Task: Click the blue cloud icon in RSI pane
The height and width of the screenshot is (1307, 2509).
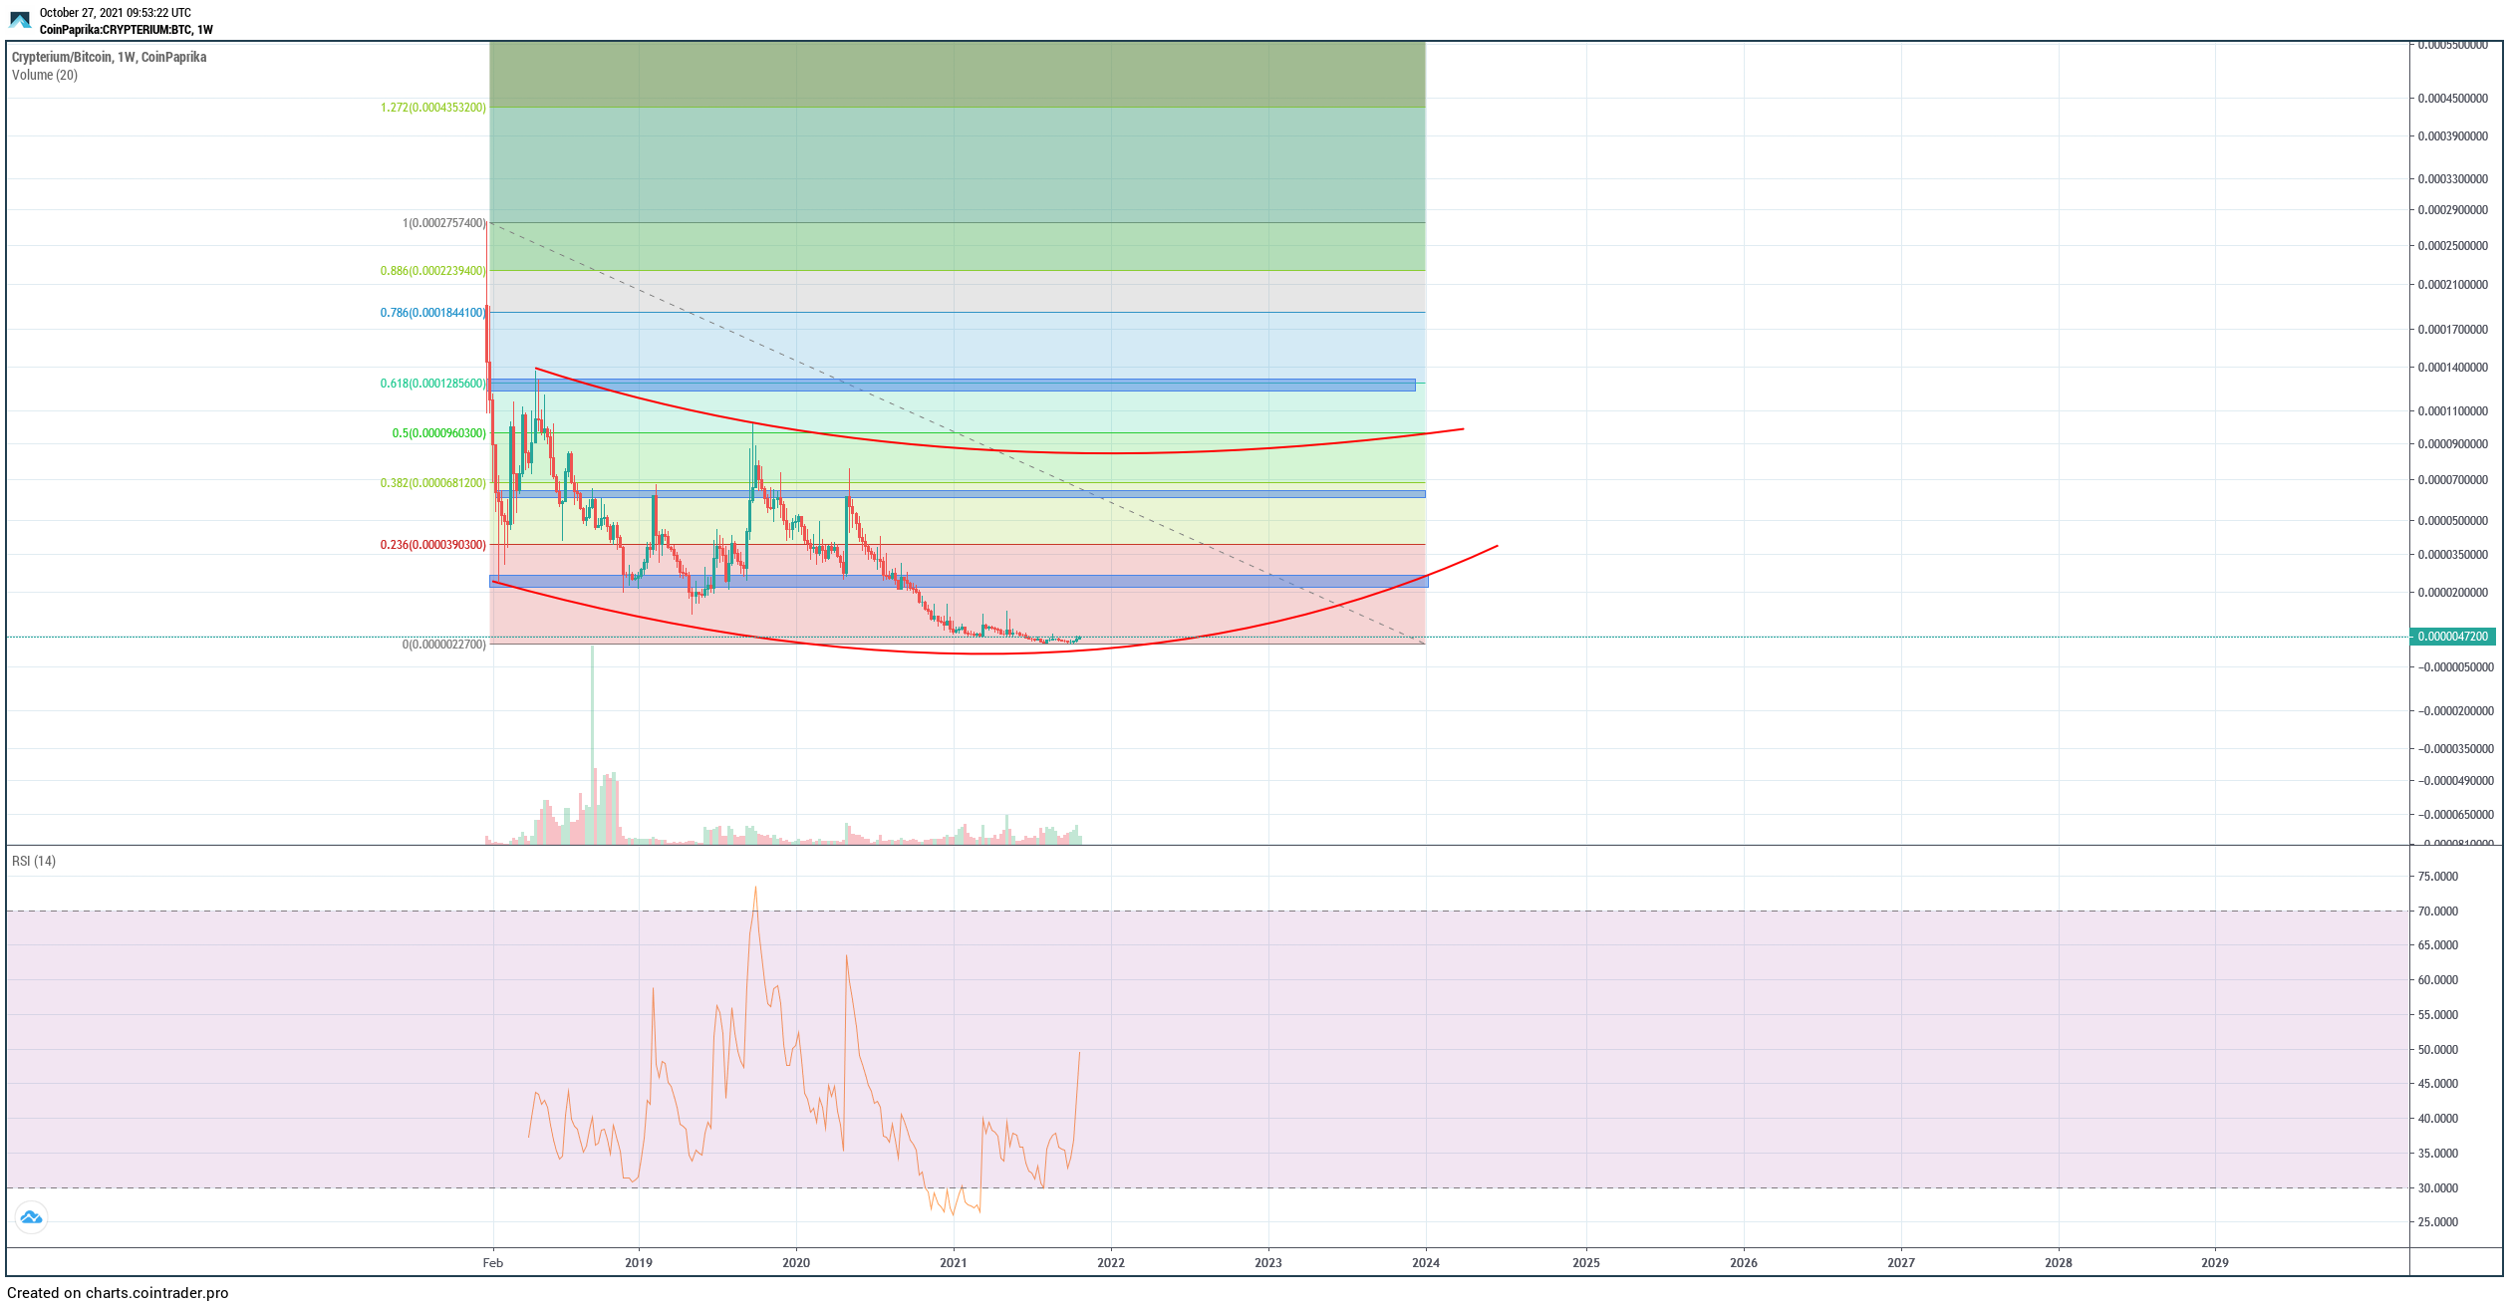Action: tap(31, 1217)
